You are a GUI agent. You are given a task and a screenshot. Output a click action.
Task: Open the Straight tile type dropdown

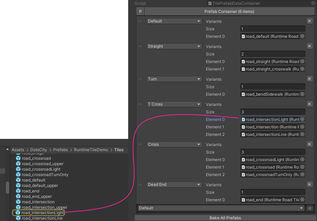pyautogui.click(x=174, y=46)
